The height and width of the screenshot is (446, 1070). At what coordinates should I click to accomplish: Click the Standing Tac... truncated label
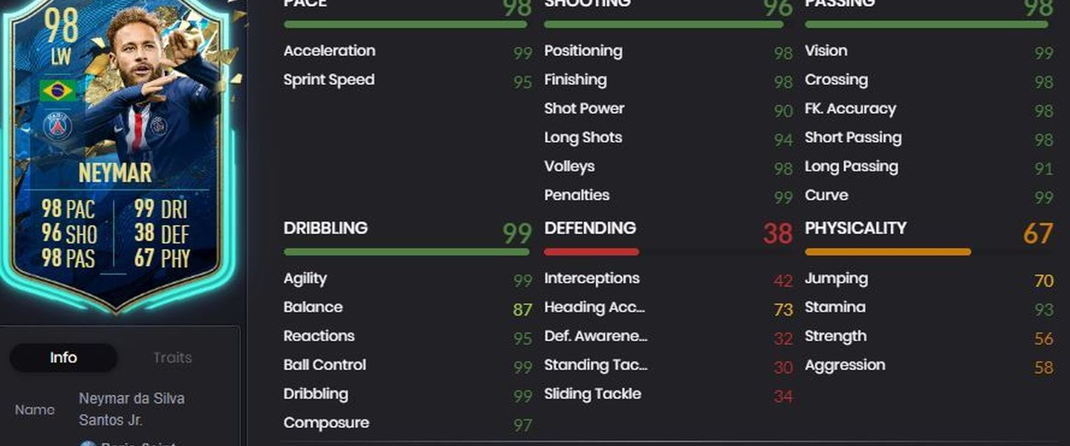coord(596,365)
